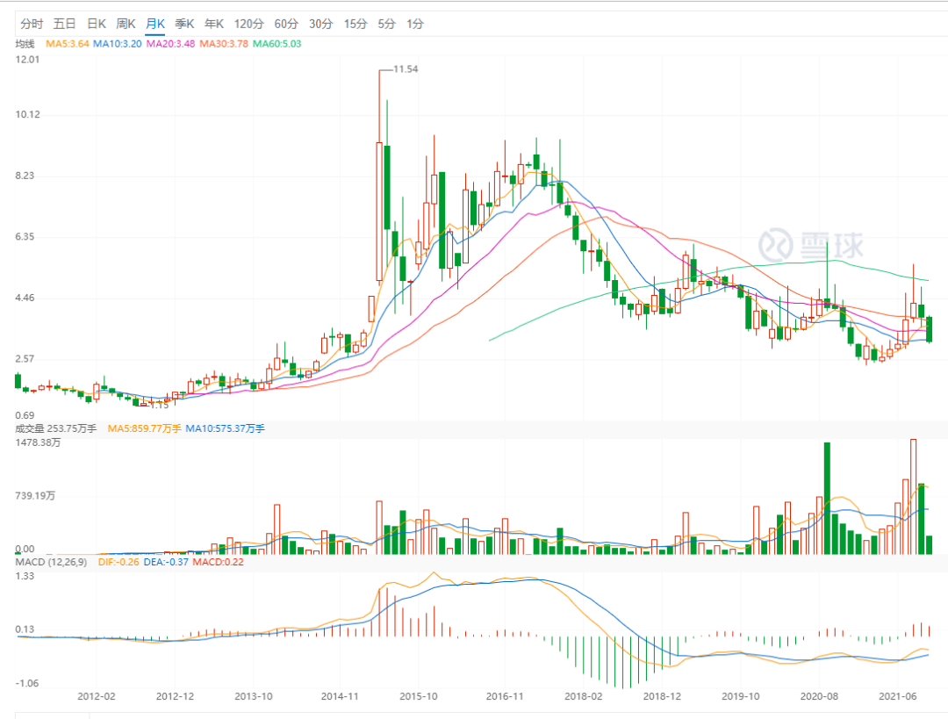Click the MA20:3.48 legend label
This screenshot has width=948, height=719.
170,44
